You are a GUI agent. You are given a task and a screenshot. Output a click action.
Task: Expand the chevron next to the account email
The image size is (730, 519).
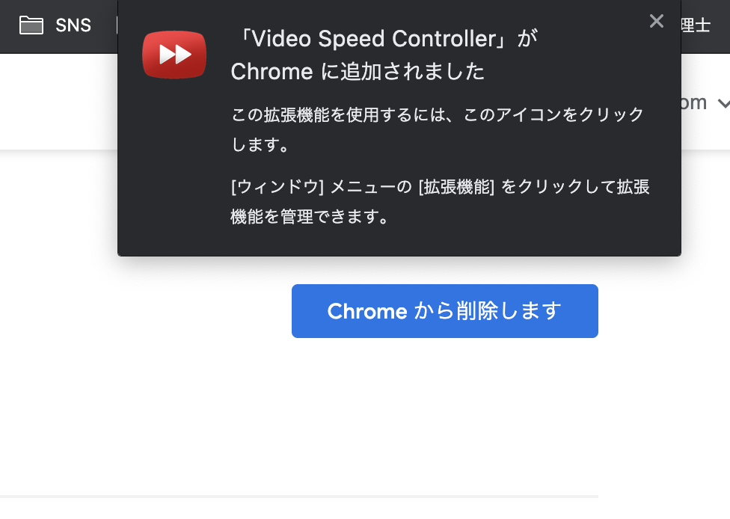coord(723,103)
